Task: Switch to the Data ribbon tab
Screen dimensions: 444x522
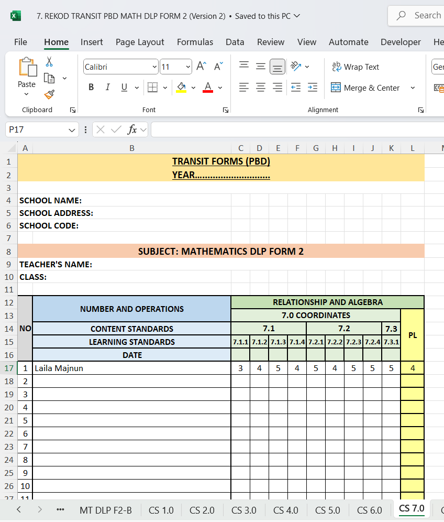Action: click(235, 42)
